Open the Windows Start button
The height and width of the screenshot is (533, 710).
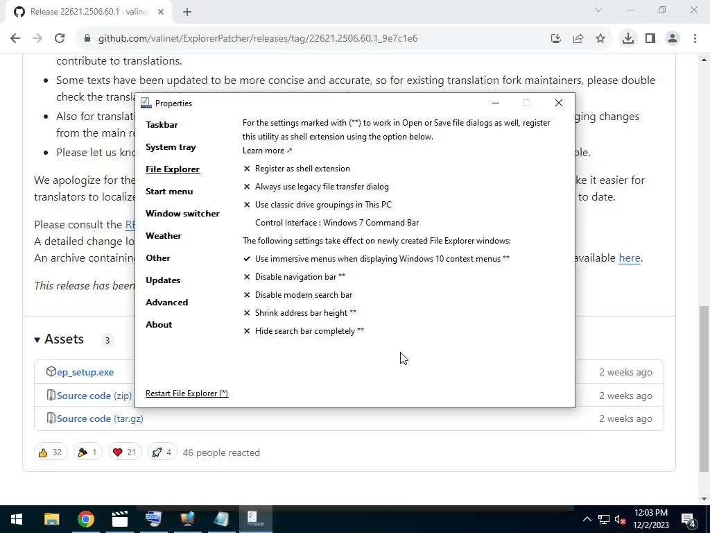[x=17, y=519]
